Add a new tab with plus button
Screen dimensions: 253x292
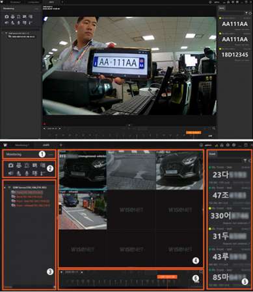(61, 145)
